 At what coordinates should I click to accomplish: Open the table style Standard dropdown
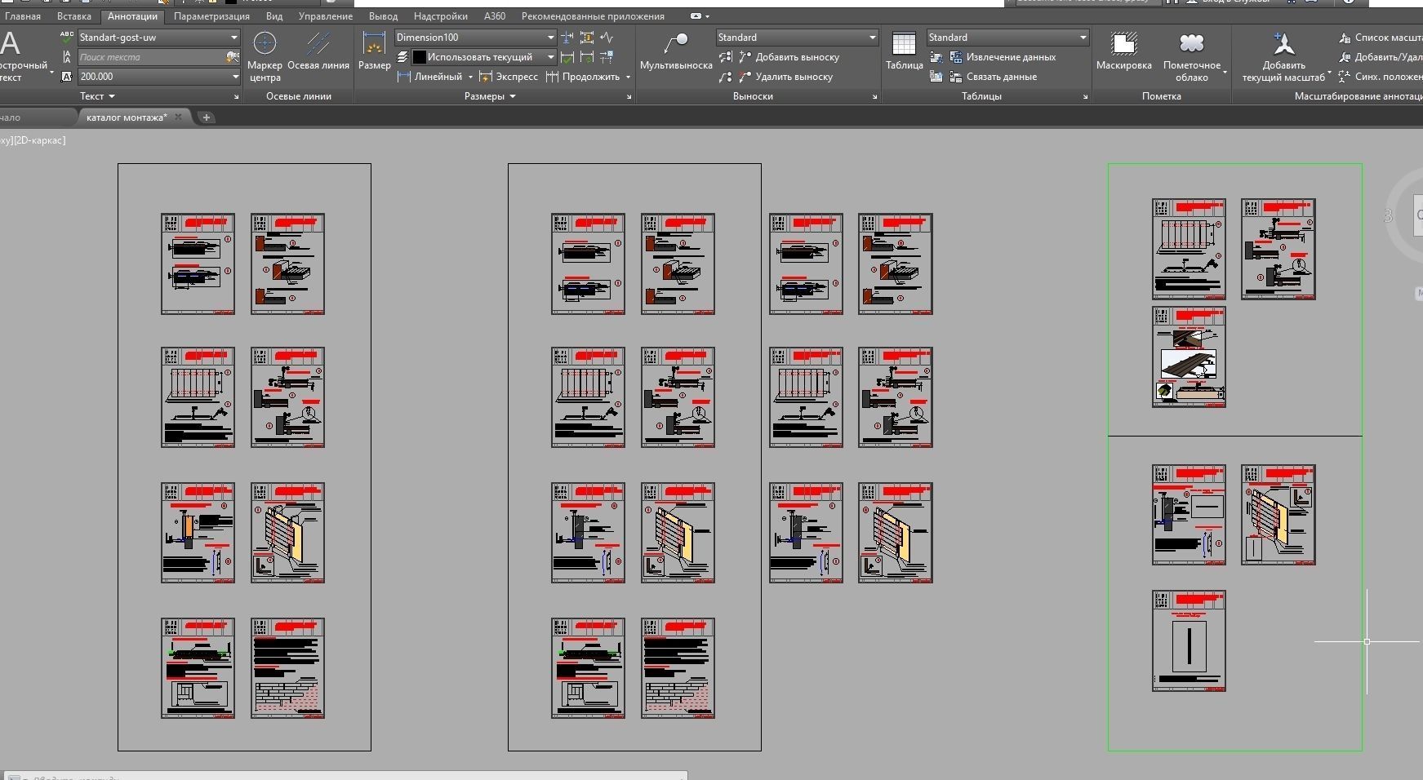pos(1083,38)
